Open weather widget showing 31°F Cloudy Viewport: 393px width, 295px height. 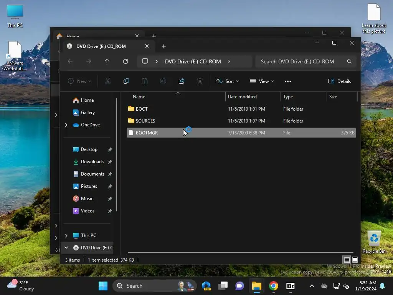click(x=21, y=286)
